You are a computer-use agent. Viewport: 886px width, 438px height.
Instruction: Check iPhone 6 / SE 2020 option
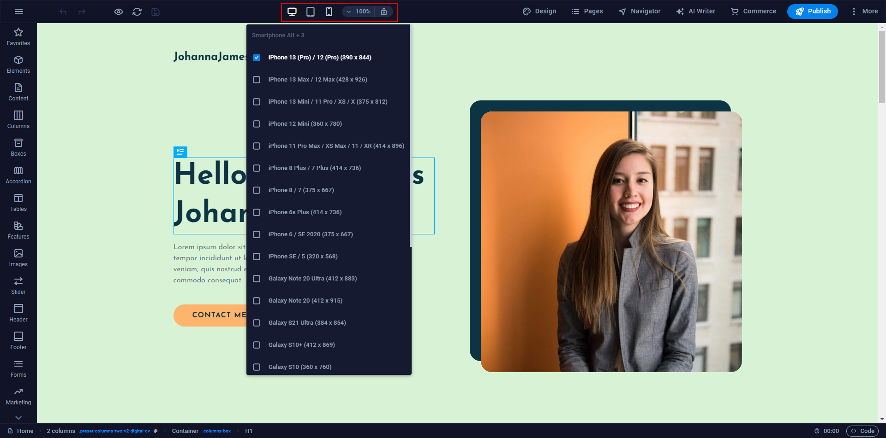tap(257, 234)
